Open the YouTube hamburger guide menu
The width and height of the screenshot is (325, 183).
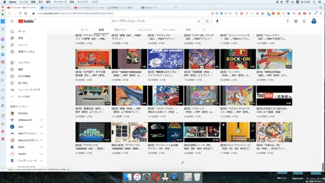coord(12,21)
